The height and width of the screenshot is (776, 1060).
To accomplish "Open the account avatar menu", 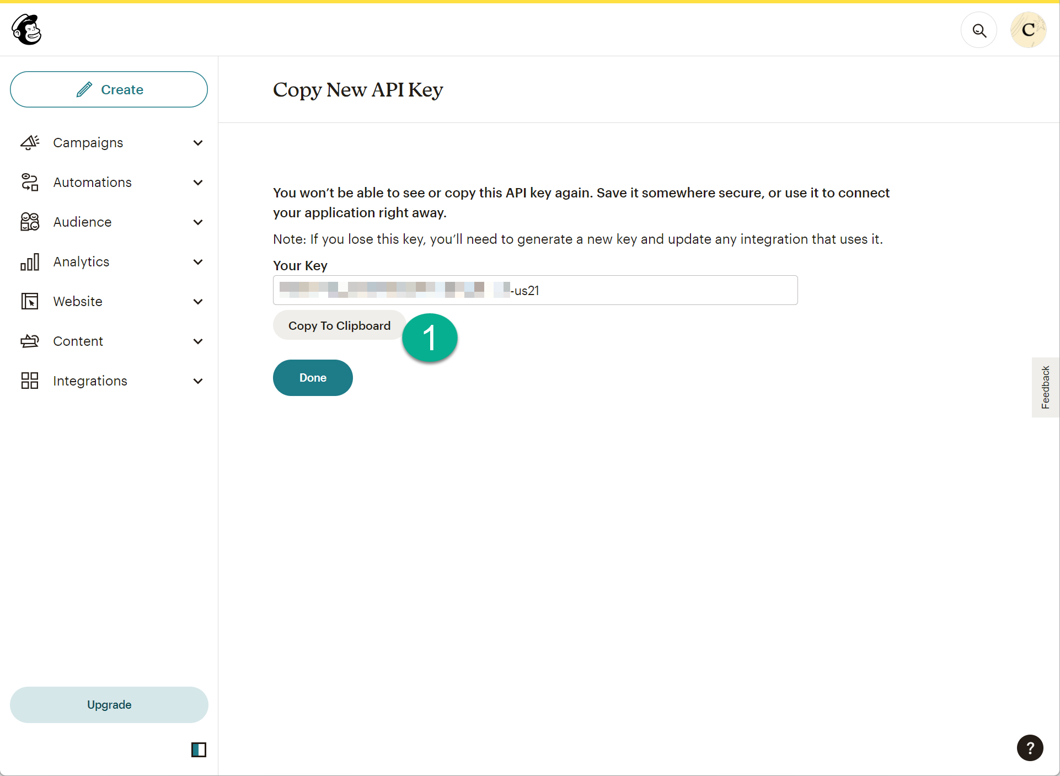I will (1028, 30).
